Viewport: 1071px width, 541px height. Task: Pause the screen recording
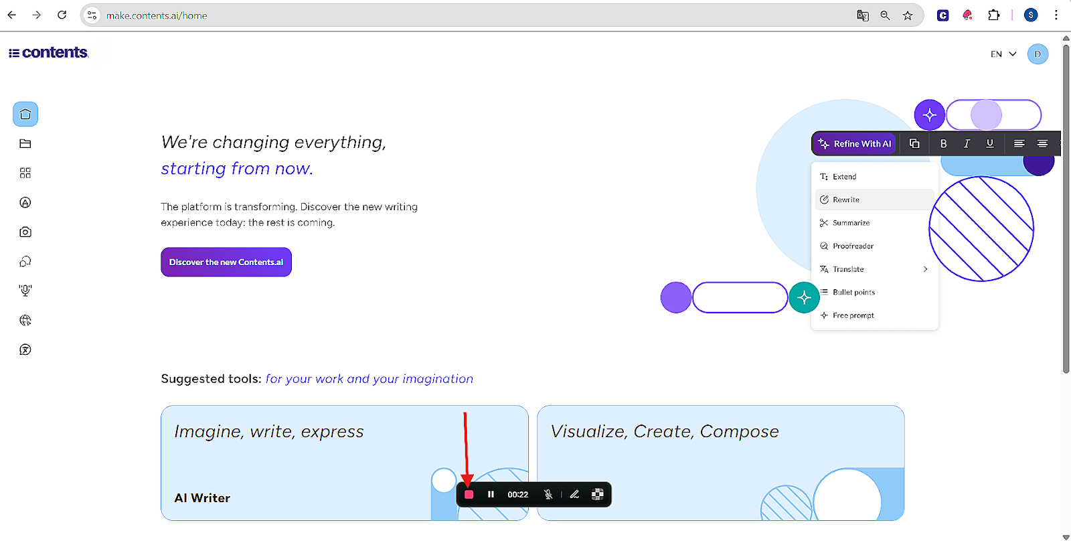tap(491, 494)
